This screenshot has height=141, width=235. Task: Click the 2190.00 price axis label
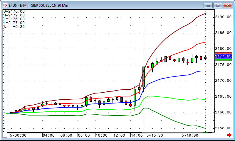pos(223,17)
